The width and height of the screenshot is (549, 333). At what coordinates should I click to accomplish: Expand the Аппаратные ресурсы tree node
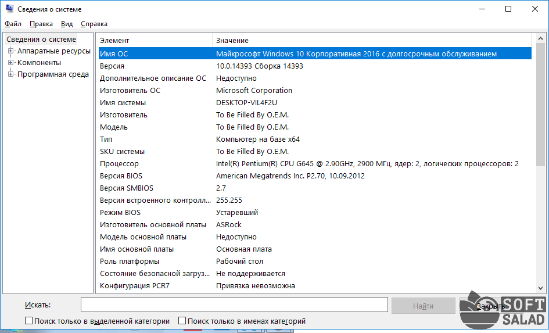pos(10,51)
